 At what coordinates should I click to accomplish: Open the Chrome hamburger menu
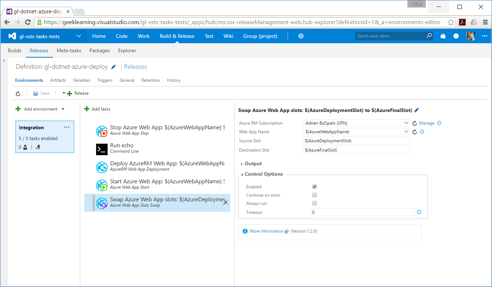pos(485,22)
